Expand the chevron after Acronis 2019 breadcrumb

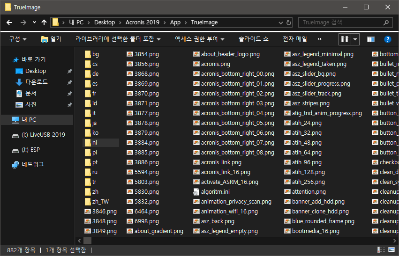click(165, 22)
